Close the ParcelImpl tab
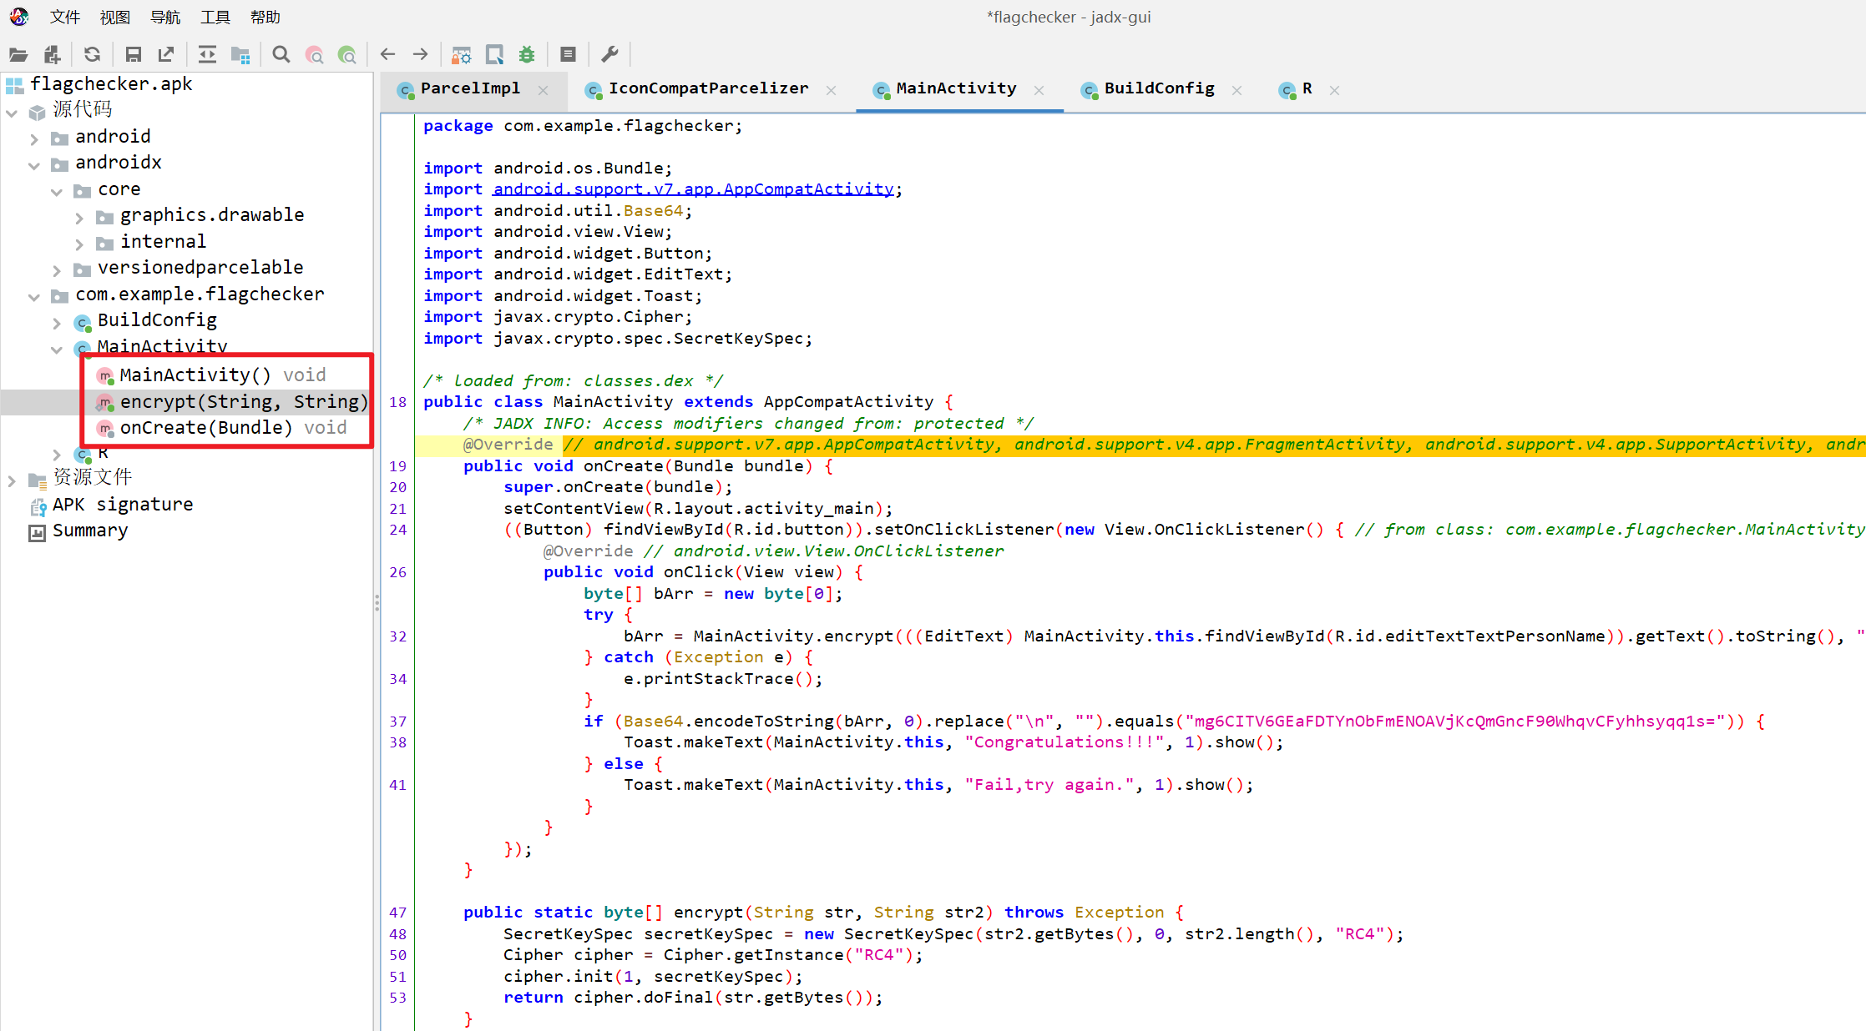Viewport: 1866px width, 1031px height. tap(544, 90)
